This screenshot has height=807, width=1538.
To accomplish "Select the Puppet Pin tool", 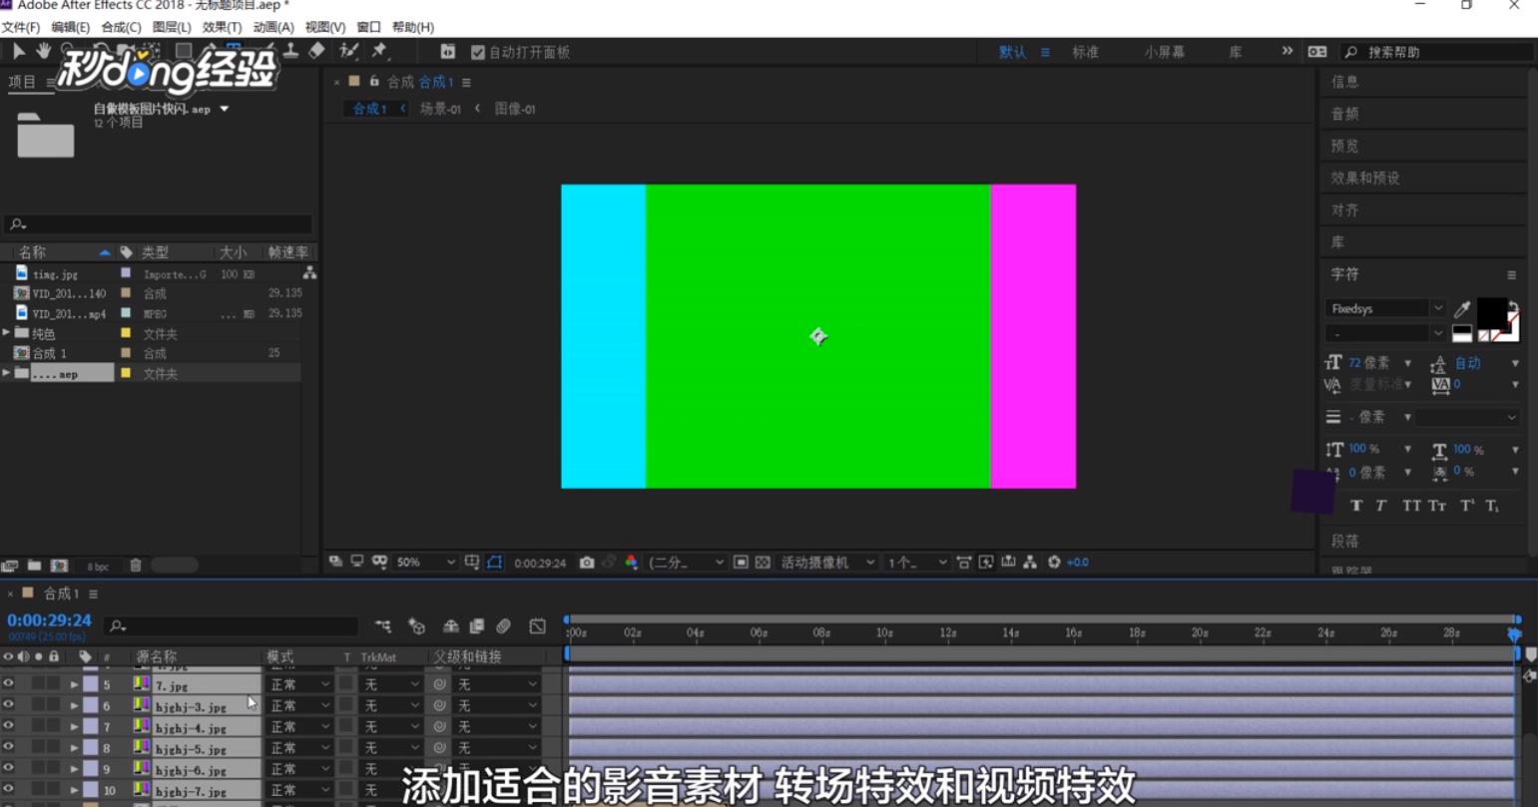I will 378,52.
